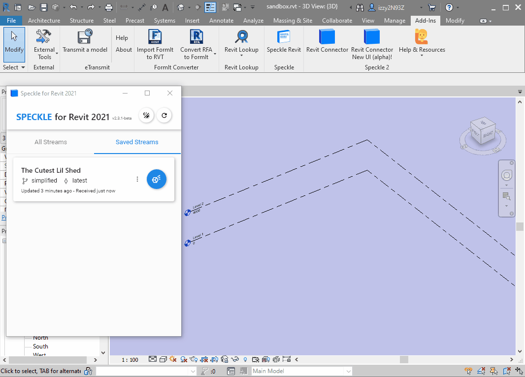Click the About button in eTransmit panel
525x377 pixels.
point(124,50)
